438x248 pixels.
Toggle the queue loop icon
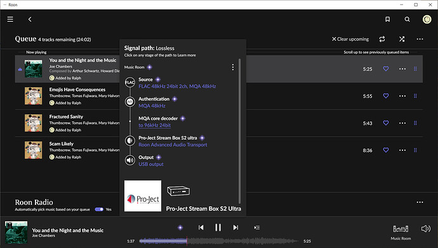click(x=382, y=39)
